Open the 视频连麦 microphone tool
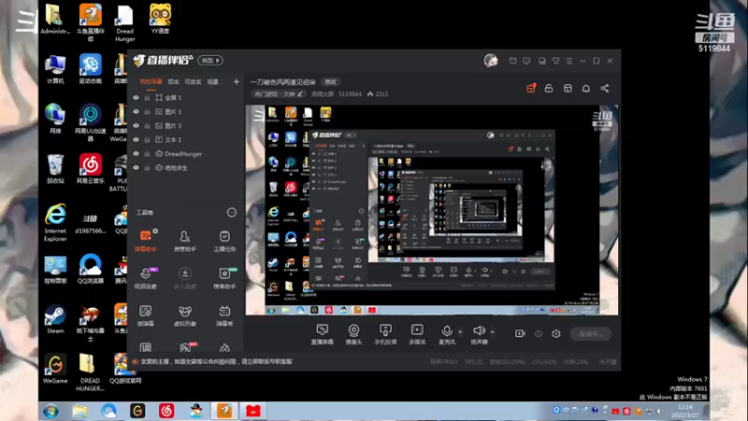Screen dimensions: 748x421 coord(146,278)
